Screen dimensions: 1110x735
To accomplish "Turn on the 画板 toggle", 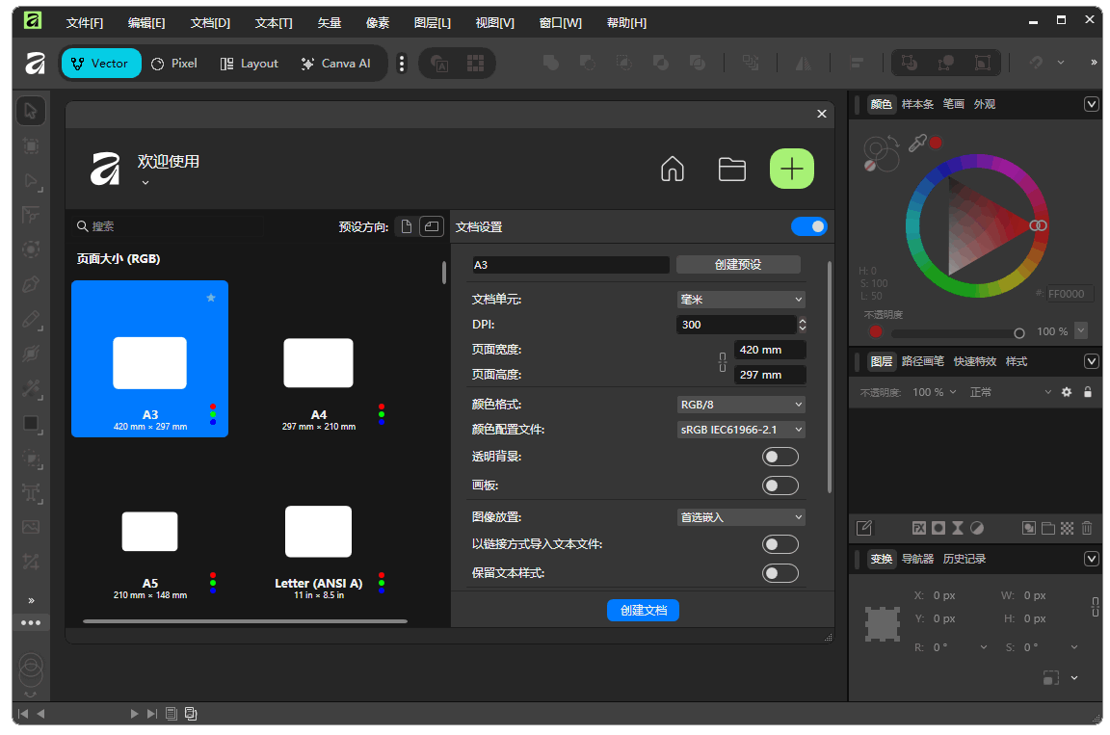I will 780,486.
